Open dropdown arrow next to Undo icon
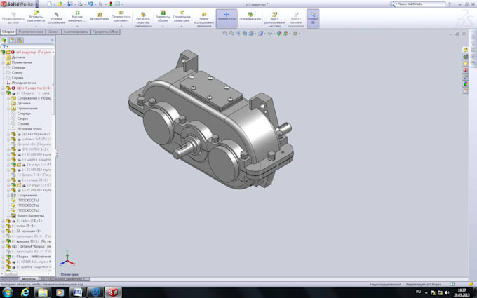This screenshot has width=477, height=298. 95,4
